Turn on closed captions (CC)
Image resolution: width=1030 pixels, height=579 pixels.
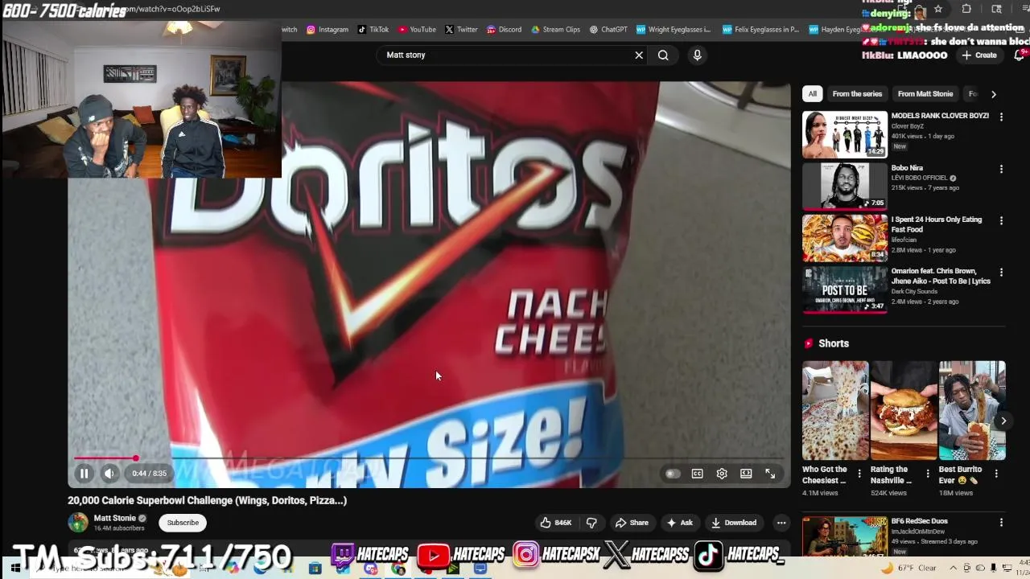tap(698, 474)
